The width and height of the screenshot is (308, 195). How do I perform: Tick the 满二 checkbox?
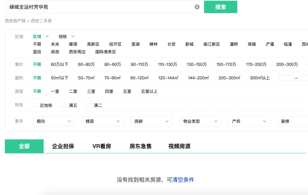pyautogui.click(x=89, y=105)
